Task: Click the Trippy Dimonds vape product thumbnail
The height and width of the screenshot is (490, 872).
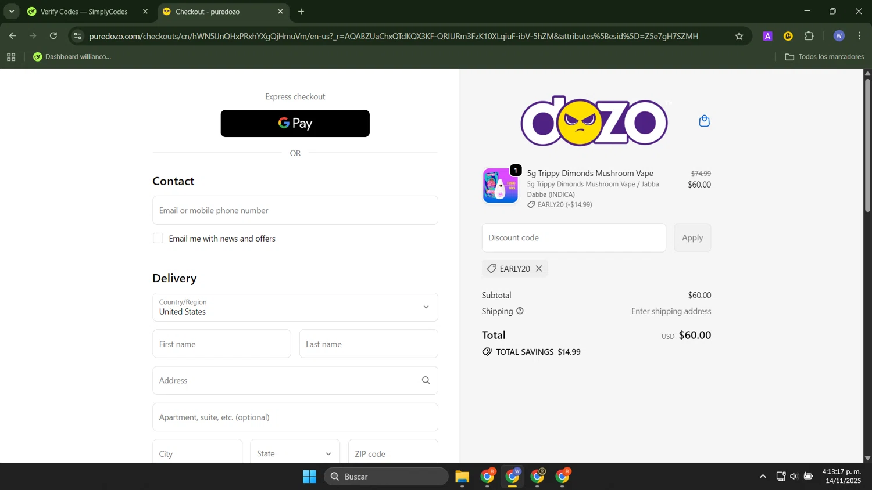Action: (x=500, y=186)
